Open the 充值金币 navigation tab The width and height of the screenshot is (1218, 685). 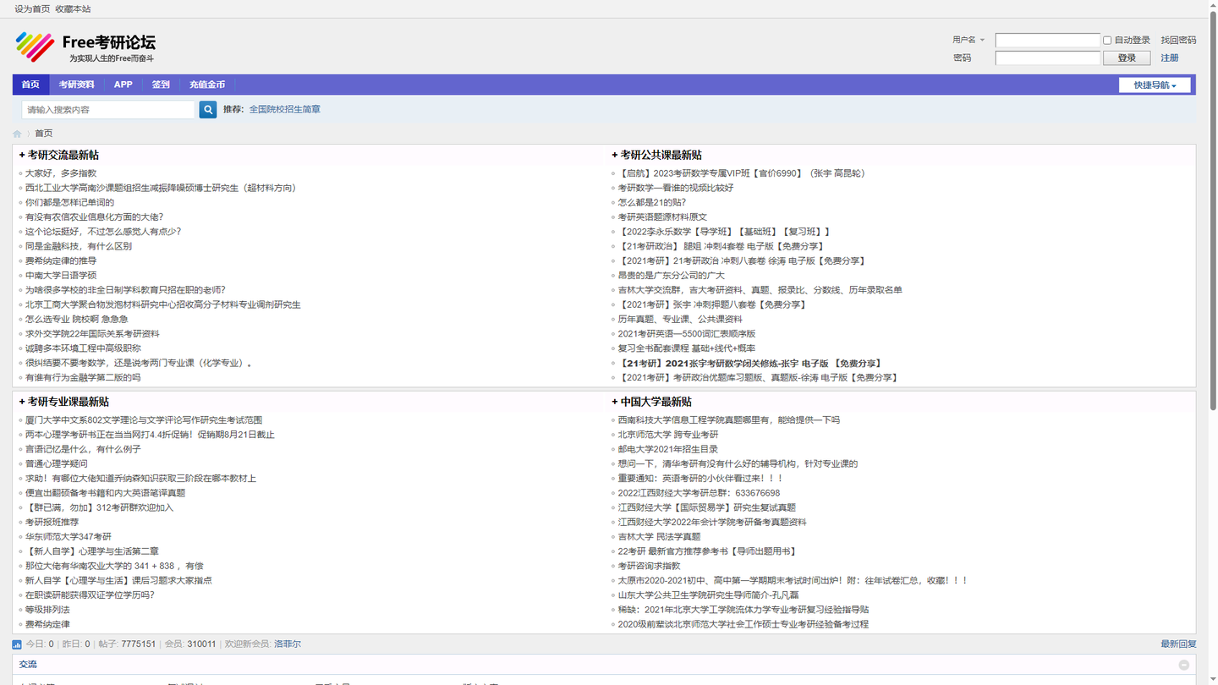[207, 85]
